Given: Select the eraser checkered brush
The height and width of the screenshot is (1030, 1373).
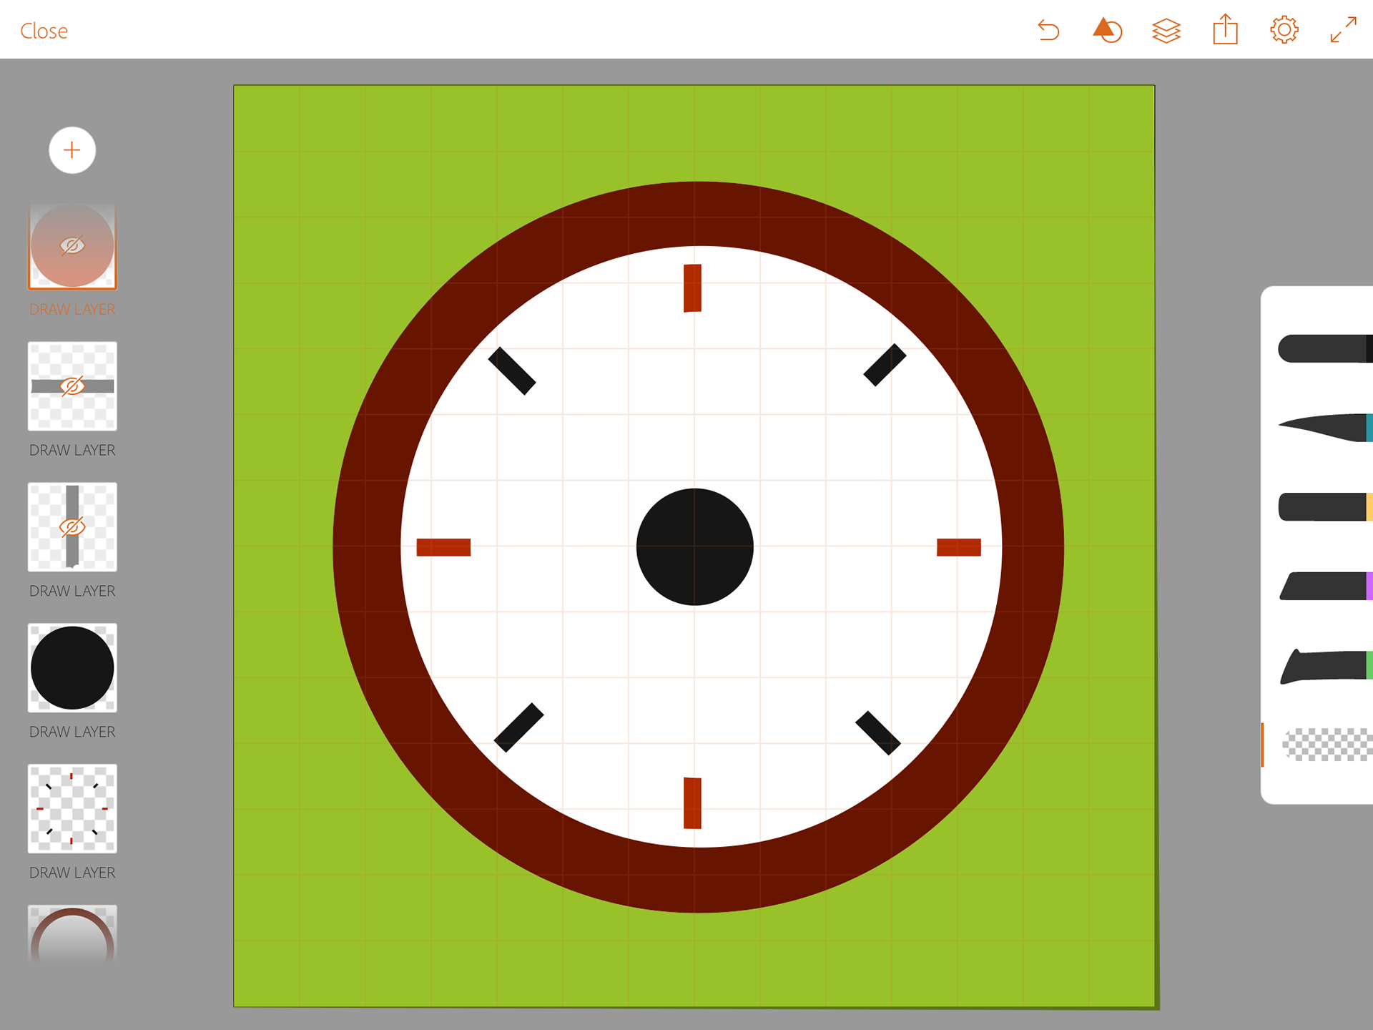Looking at the screenshot, I should point(1327,745).
